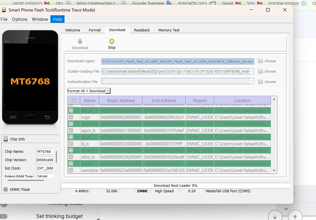Toggle the select-all checkbox in table header

tap(74, 100)
